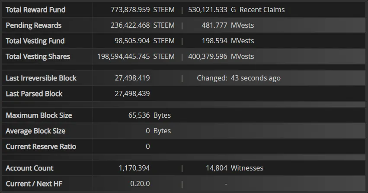Click the 198.594 MVests value

pos(214,41)
